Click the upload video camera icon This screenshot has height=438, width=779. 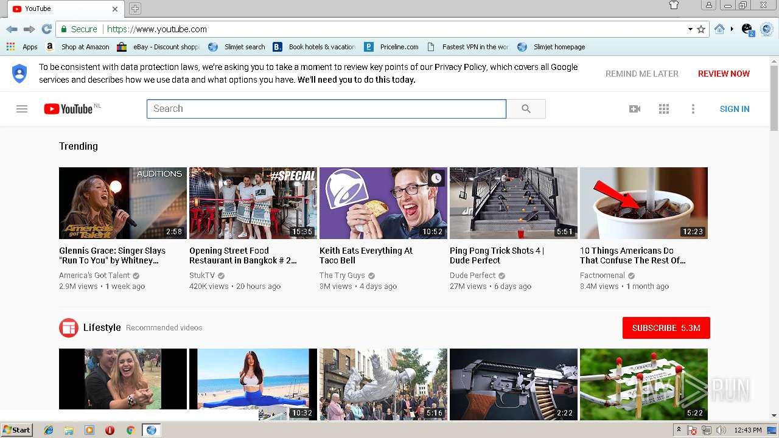(634, 109)
